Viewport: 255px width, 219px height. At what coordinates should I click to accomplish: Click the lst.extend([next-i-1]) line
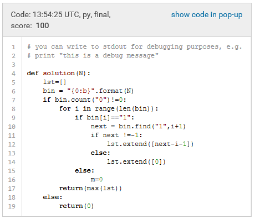(150, 144)
